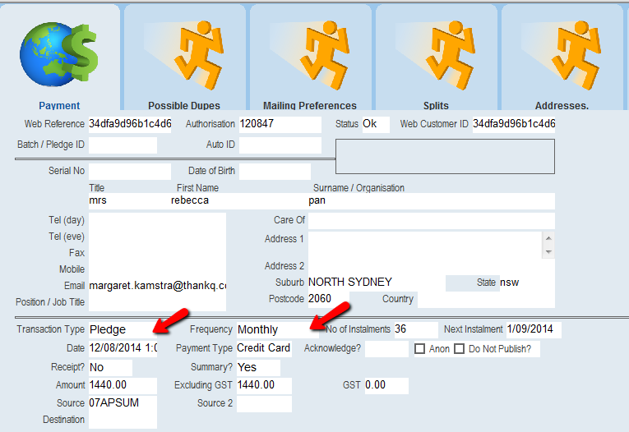Tick the Do Not Publish checkbox
The width and height of the screenshot is (629, 432).
click(x=460, y=348)
